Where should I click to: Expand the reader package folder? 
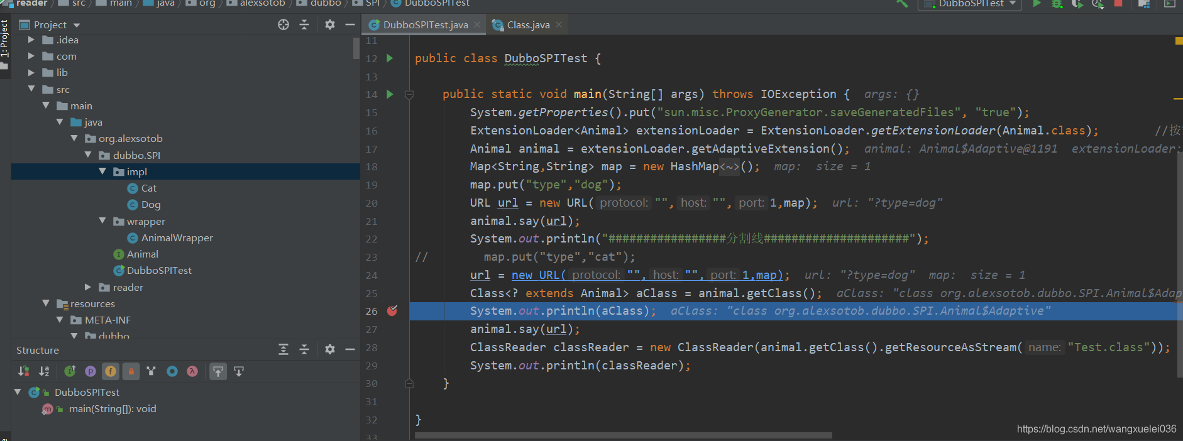click(x=88, y=287)
